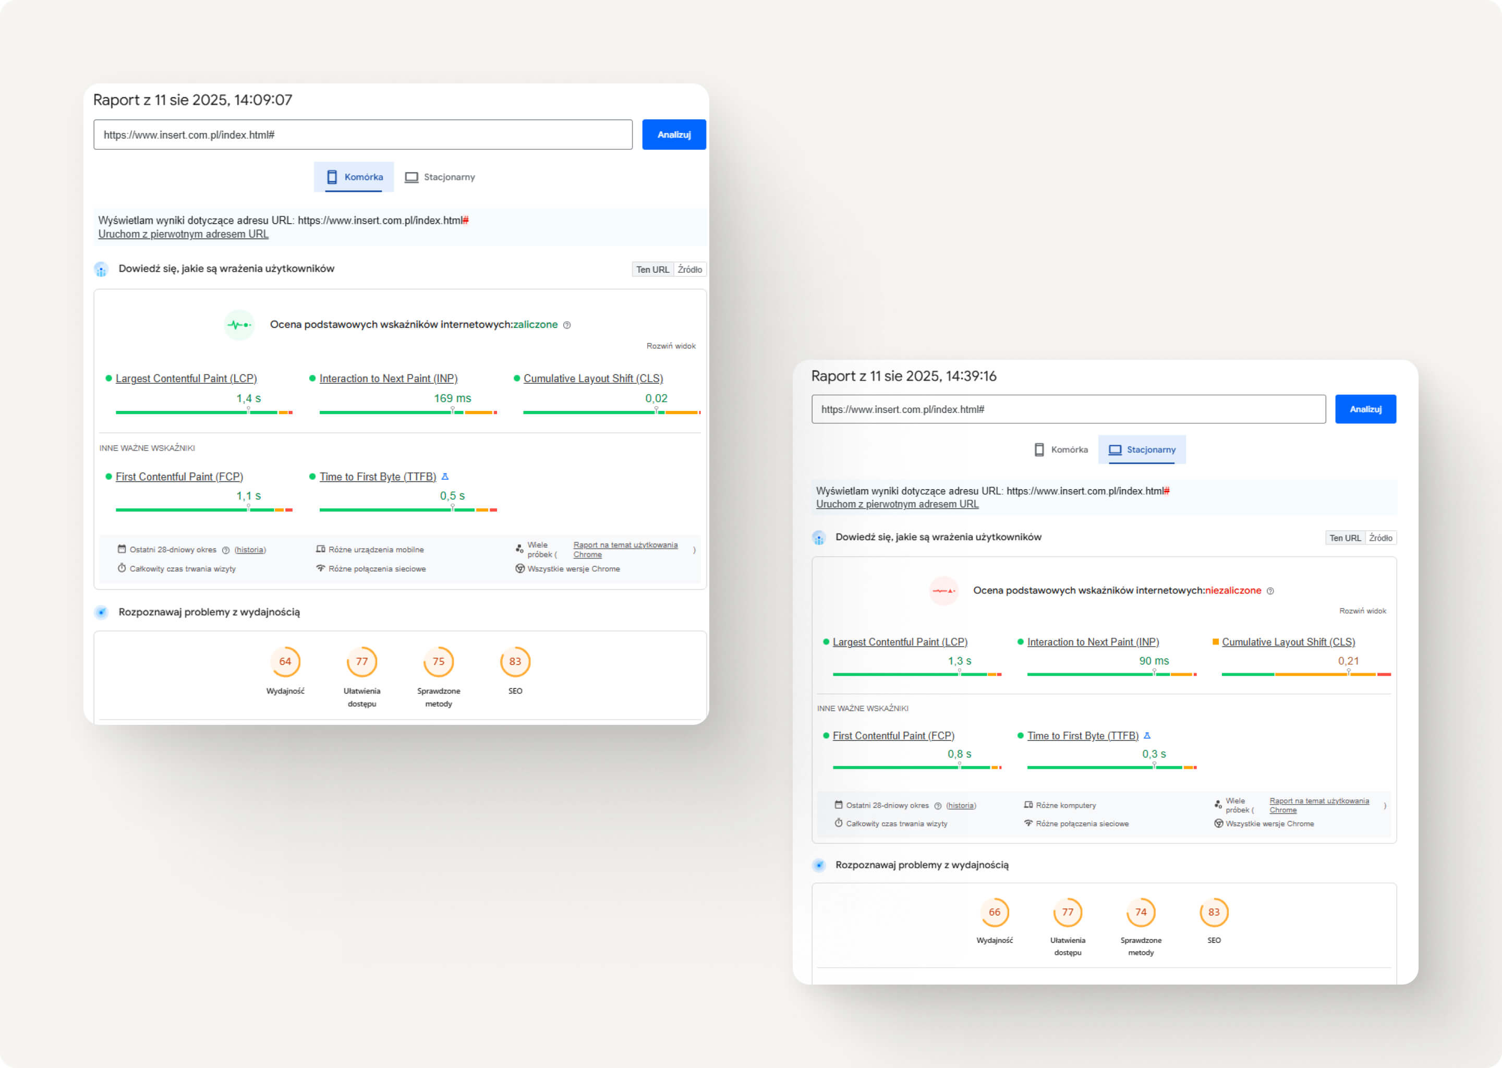Image resolution: width=1502 pixels, height=1068 pixels.
Task: Open First Contentful Paint link showing 0,8 s
Action: pyautogui.click(x=893, y=736)
